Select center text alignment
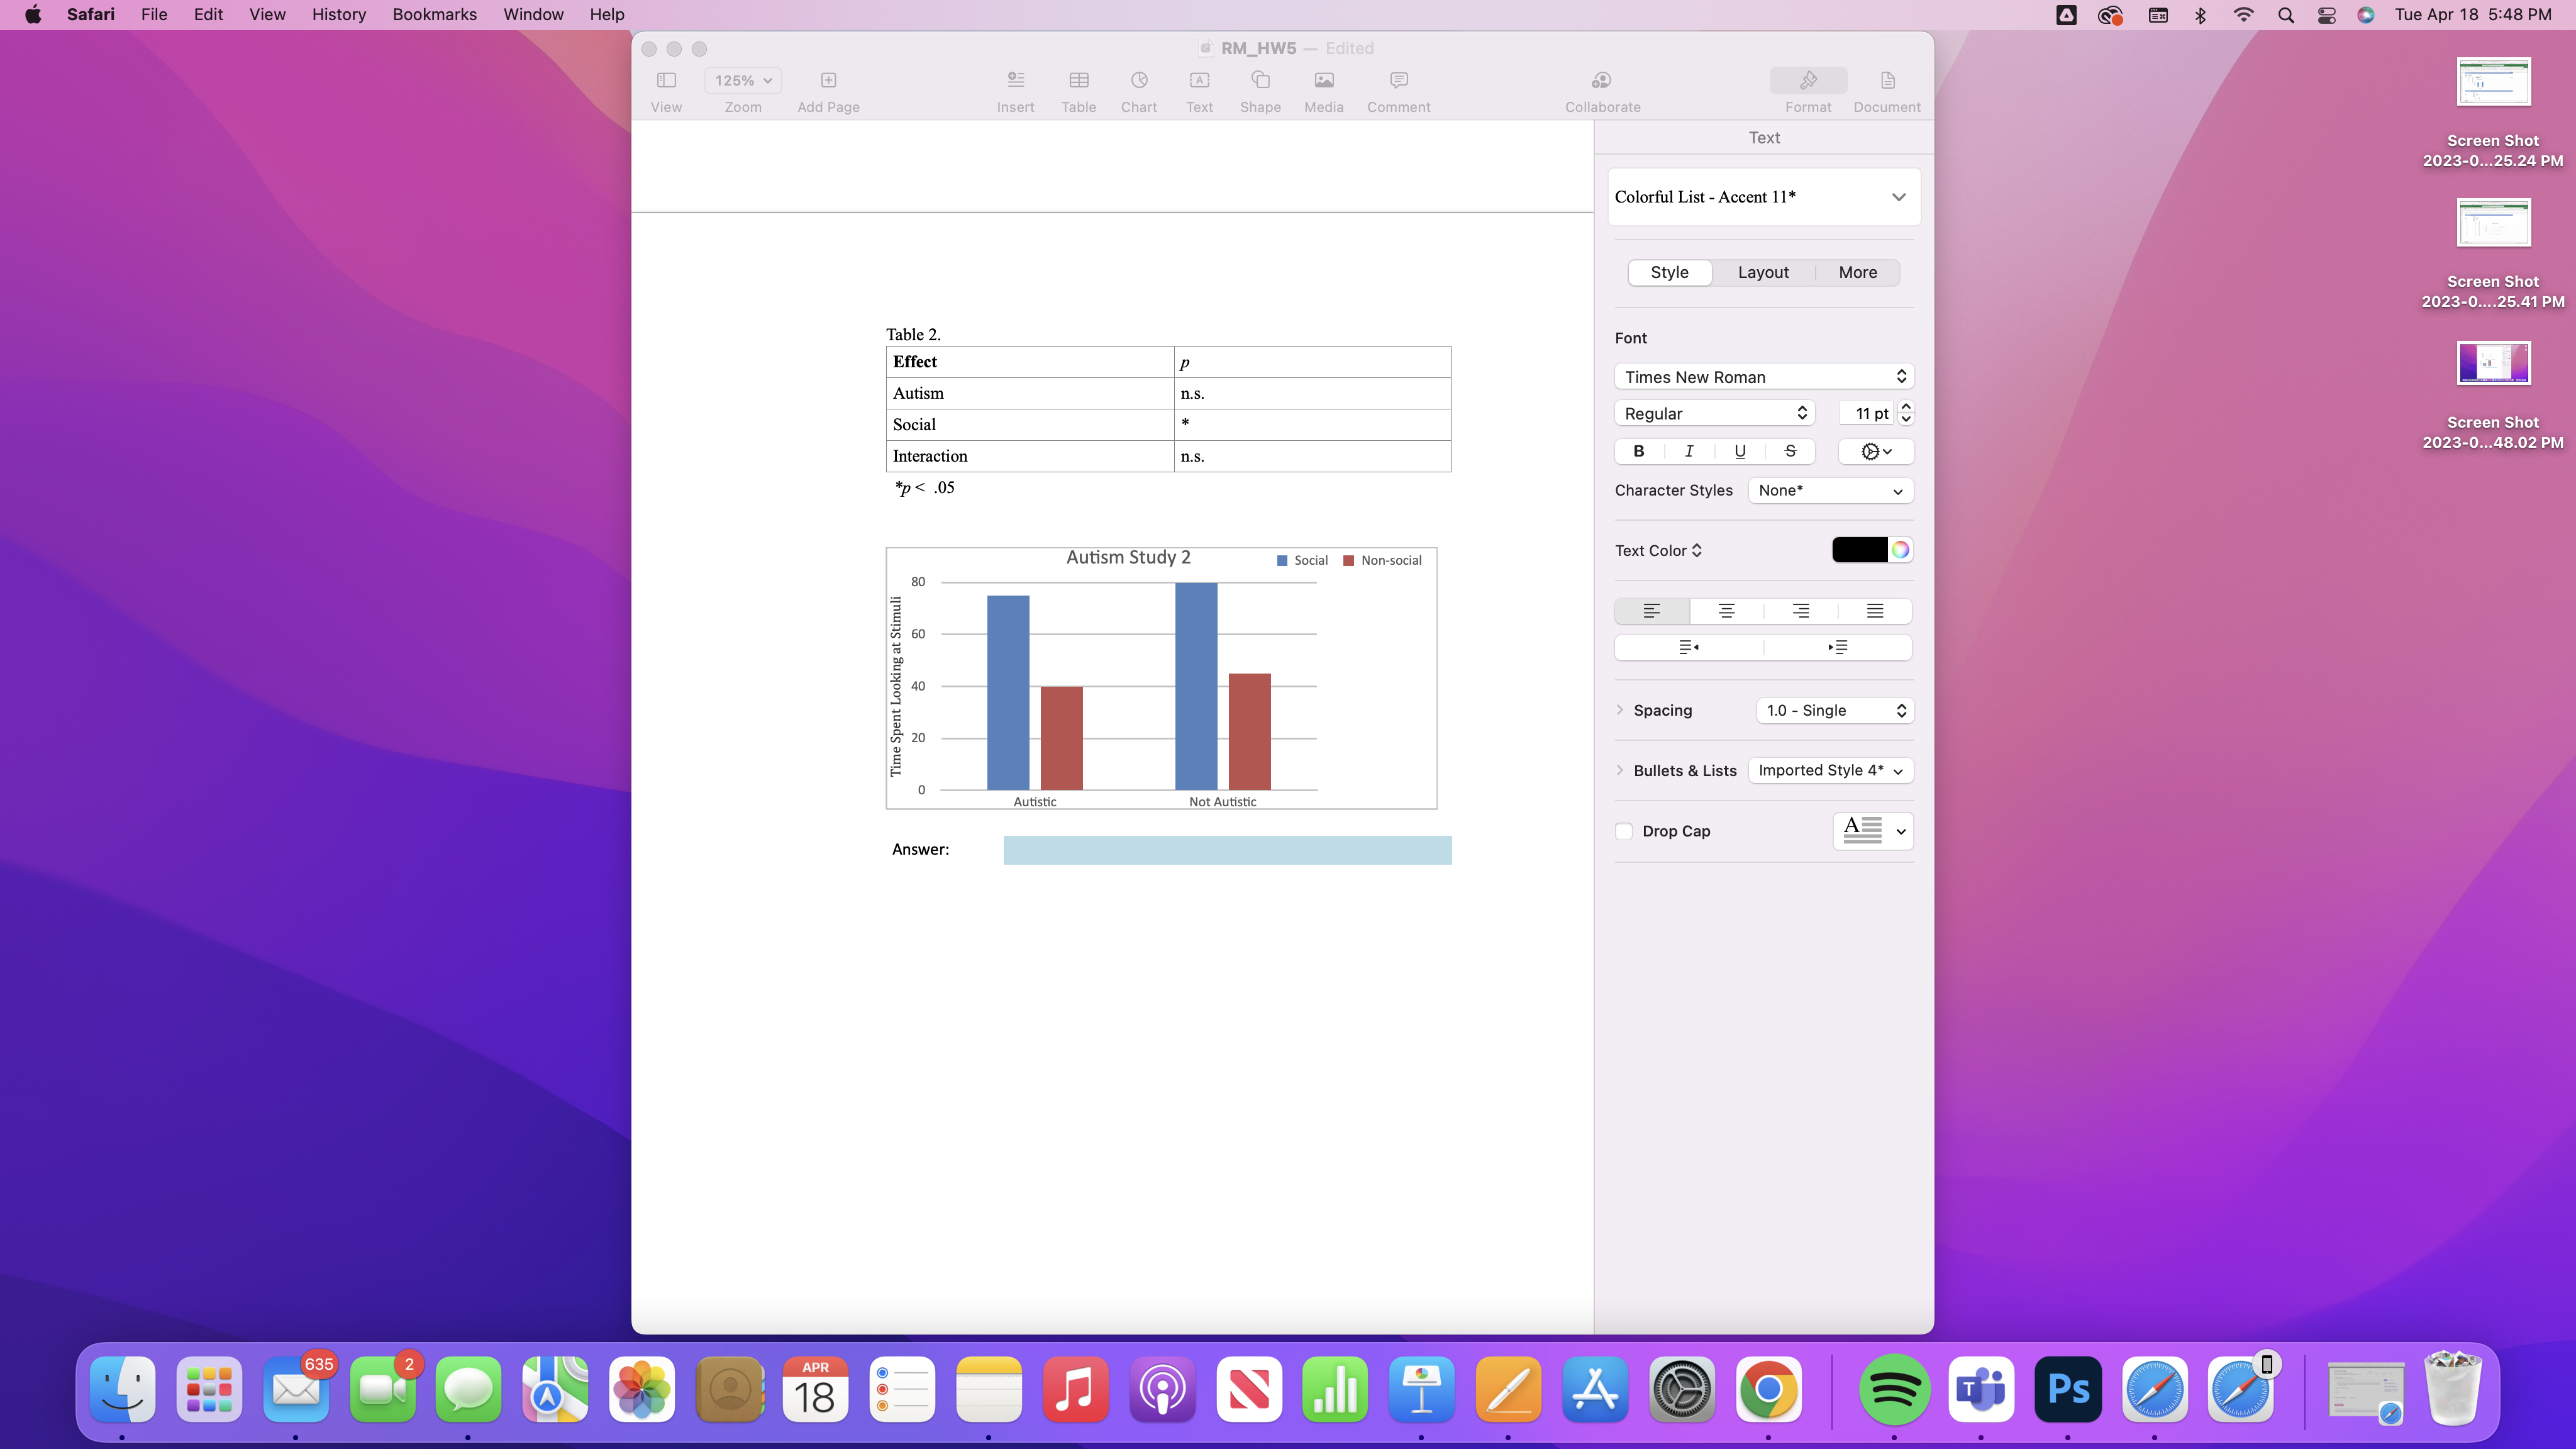This screenshot has width=2576, height=1449. coord(1726,611)
